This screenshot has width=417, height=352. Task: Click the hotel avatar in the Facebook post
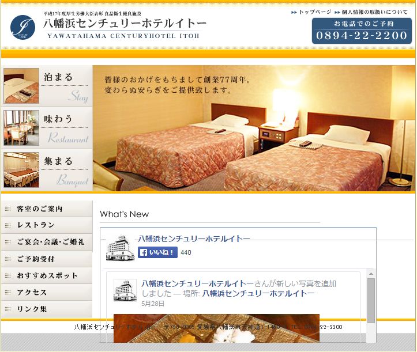(125, 290)
